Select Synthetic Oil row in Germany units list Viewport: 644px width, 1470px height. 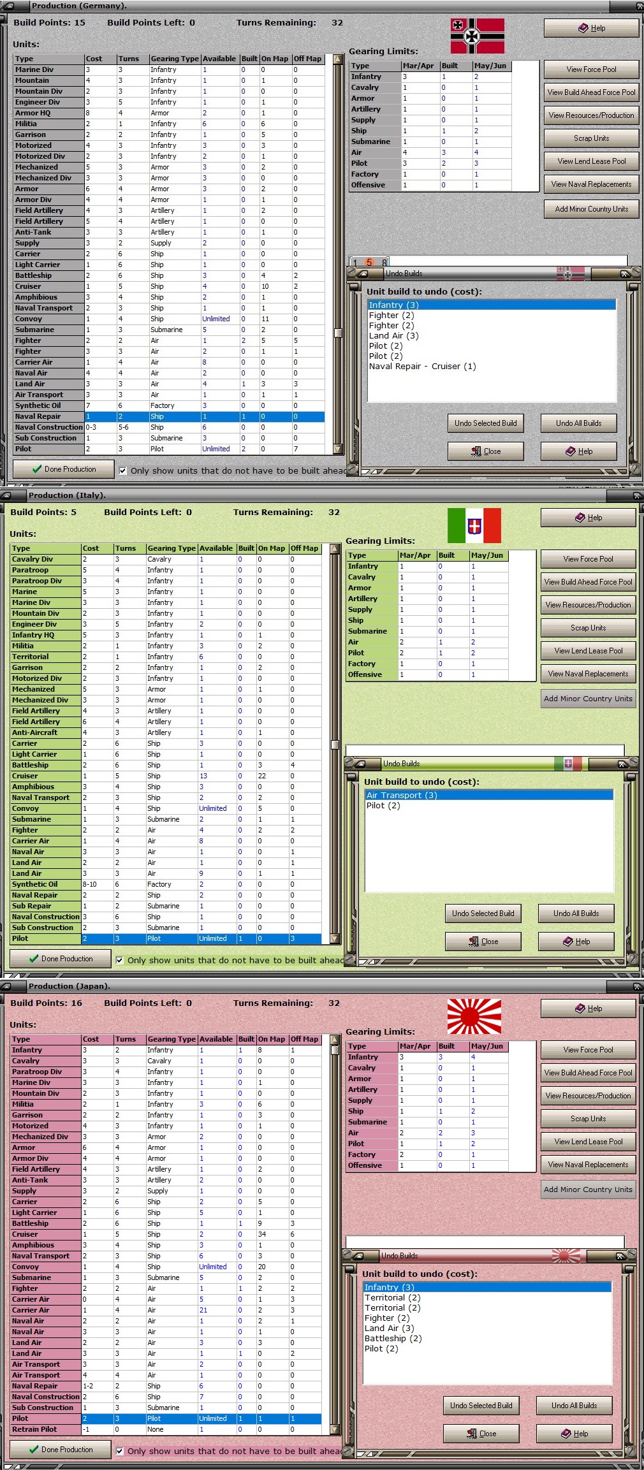169,405
